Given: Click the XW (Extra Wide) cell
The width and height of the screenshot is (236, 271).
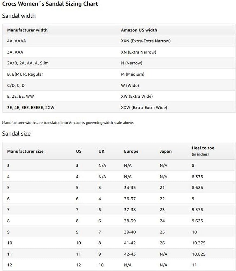Looking at the screenshot, I should [x=137, y=96].
